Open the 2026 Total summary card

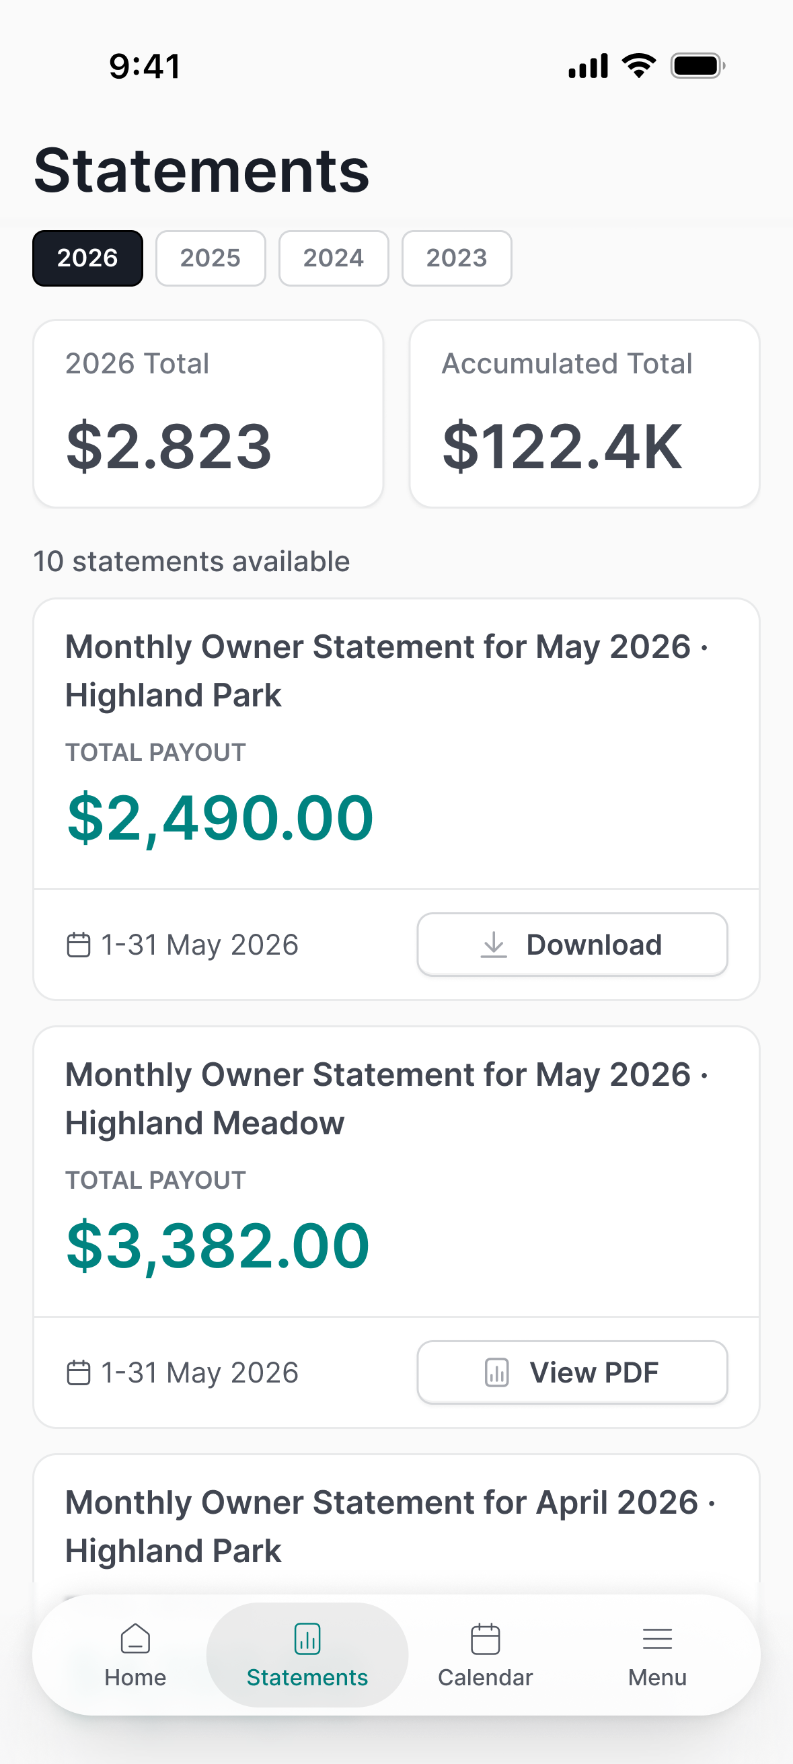pos(209,414)
